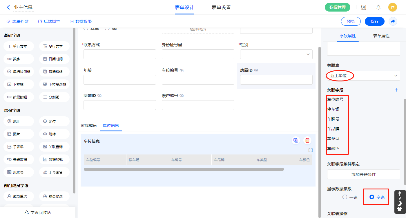
Task: Click the back arrow beside 业主信息
Action: coord(8,8)
